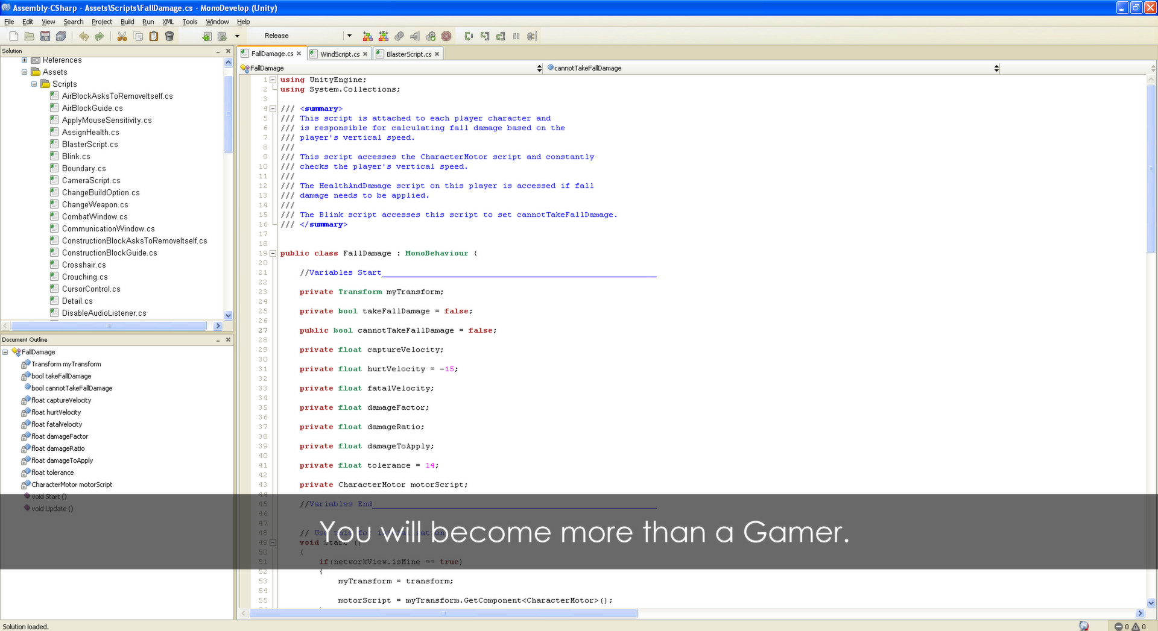The image size is (1158, 631).
Task: Switch to the BlasterScript.cs tab
Action: (x=409, y=54)
